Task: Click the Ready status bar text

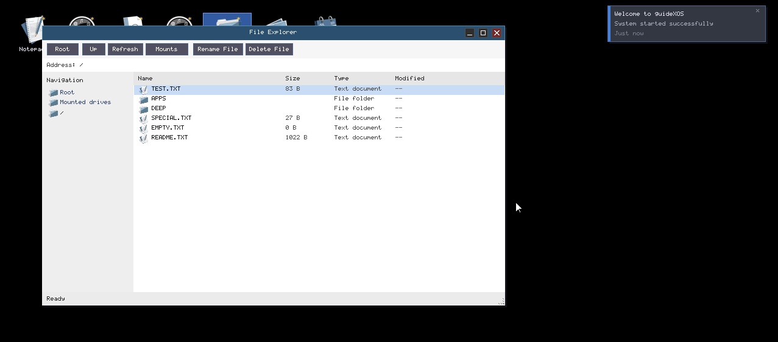Action: (x=55, y=299)
